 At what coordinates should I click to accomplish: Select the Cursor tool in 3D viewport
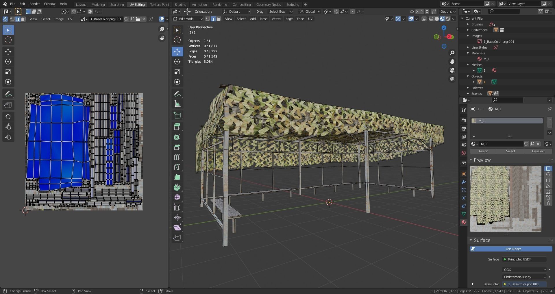[x=177, y=40]
